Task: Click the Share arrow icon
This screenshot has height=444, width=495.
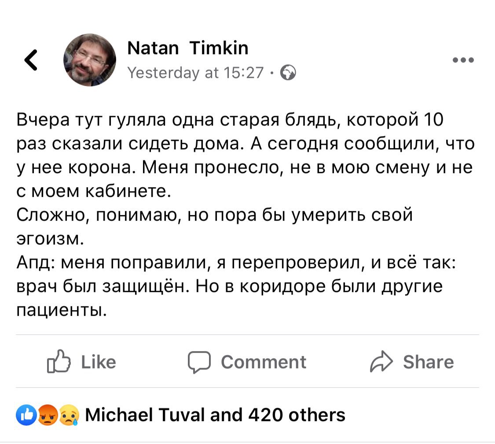Action: click(x=381, y=361)
